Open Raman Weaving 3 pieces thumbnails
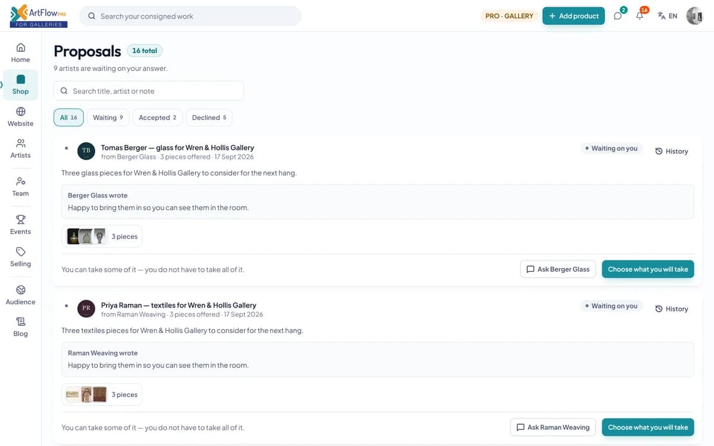 102,394
